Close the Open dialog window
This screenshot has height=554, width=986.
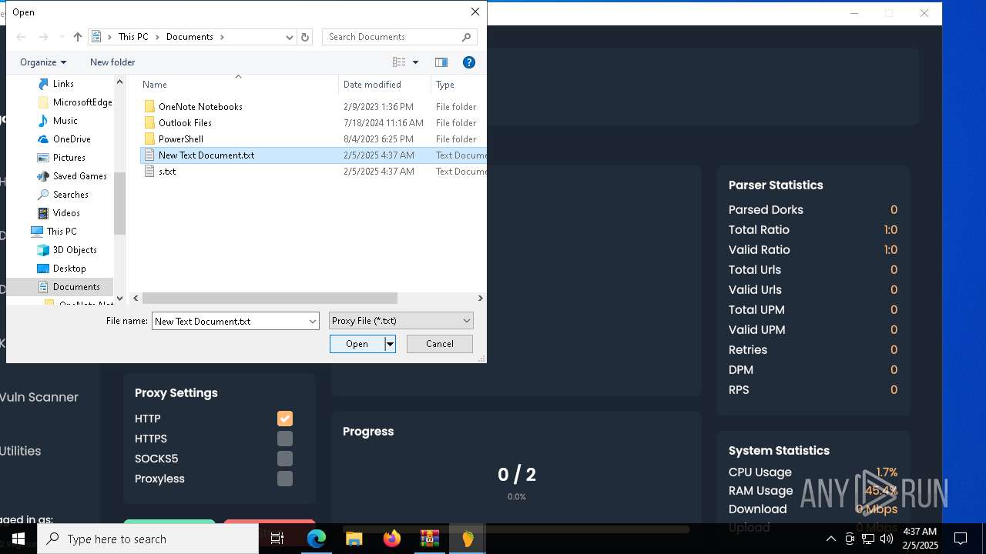475,12
